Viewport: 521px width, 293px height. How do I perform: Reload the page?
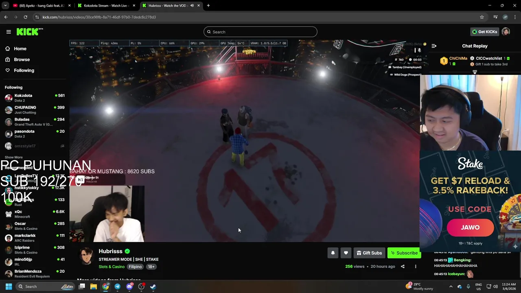click(25, 17)
